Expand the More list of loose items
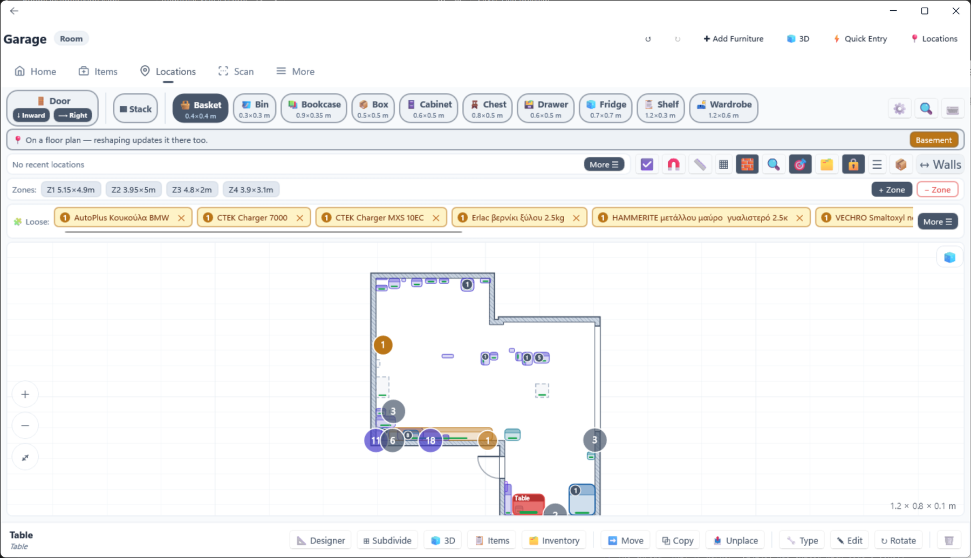 [938, 222]
